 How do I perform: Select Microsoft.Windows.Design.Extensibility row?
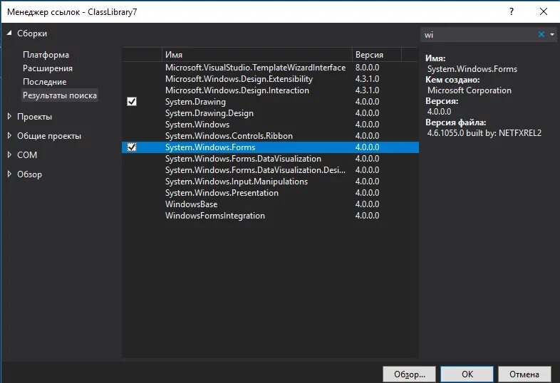(270, 79)
